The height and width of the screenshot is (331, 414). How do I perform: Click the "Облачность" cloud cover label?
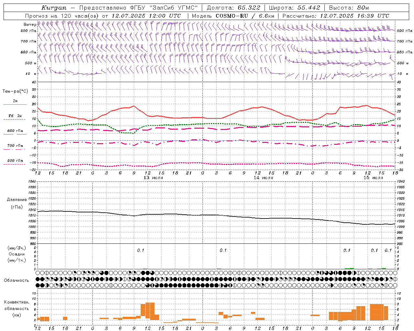click(16, 280)
